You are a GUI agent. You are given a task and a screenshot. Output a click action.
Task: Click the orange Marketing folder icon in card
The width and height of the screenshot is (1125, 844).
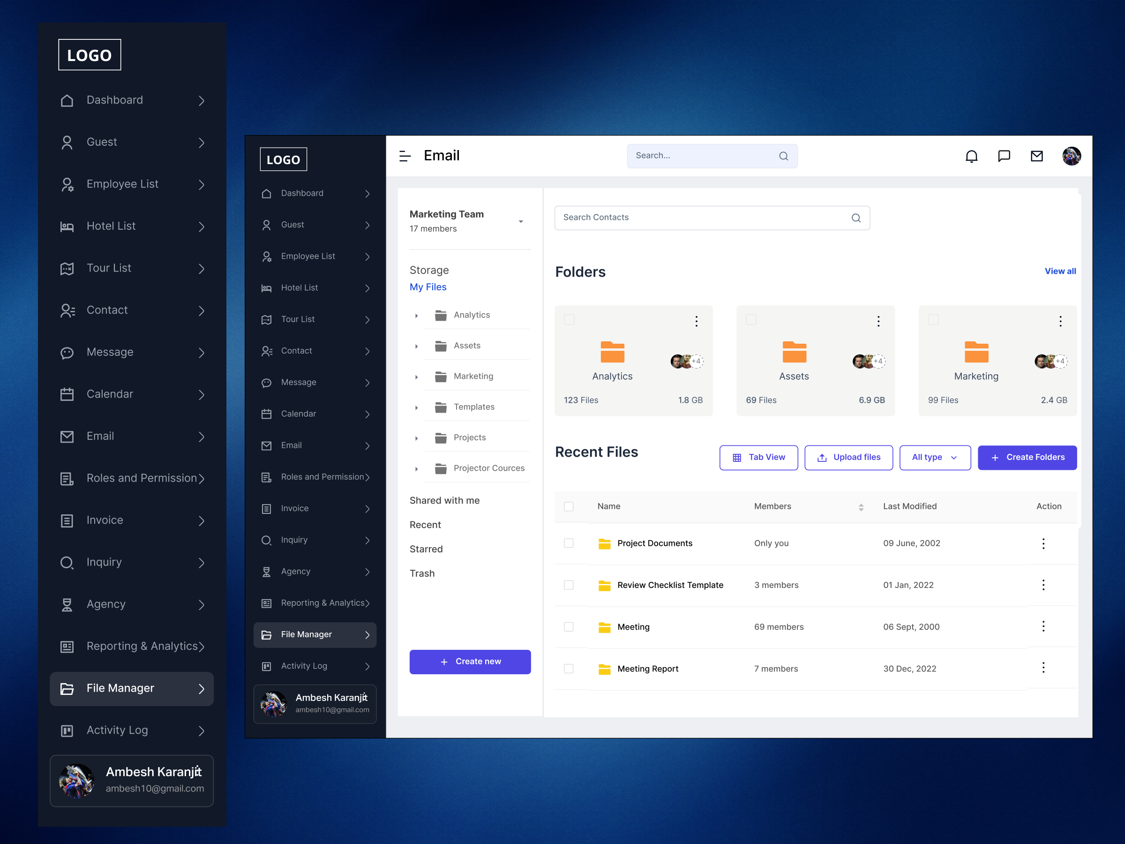coord(976,352)
